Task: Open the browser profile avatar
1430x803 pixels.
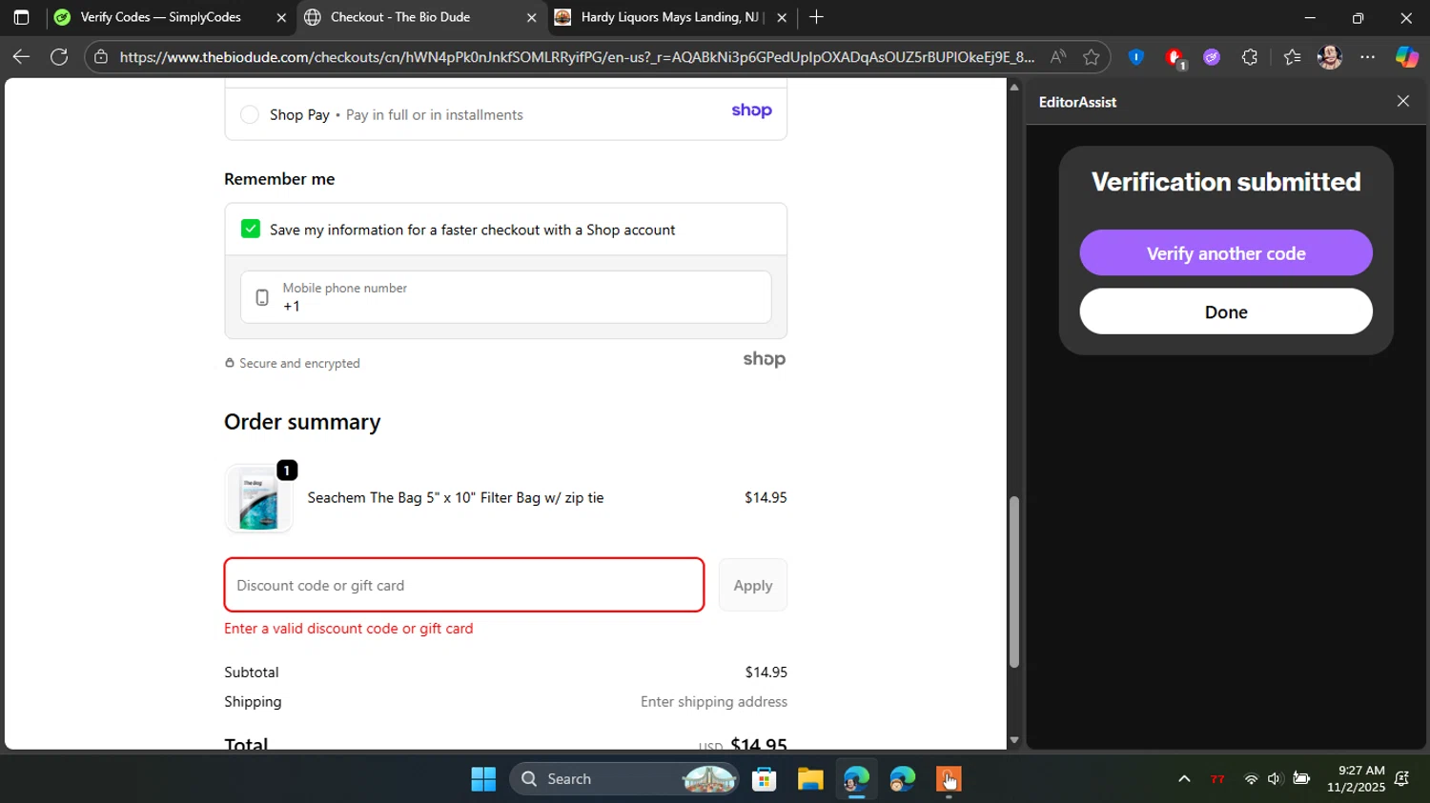Action: [1330, 57]
